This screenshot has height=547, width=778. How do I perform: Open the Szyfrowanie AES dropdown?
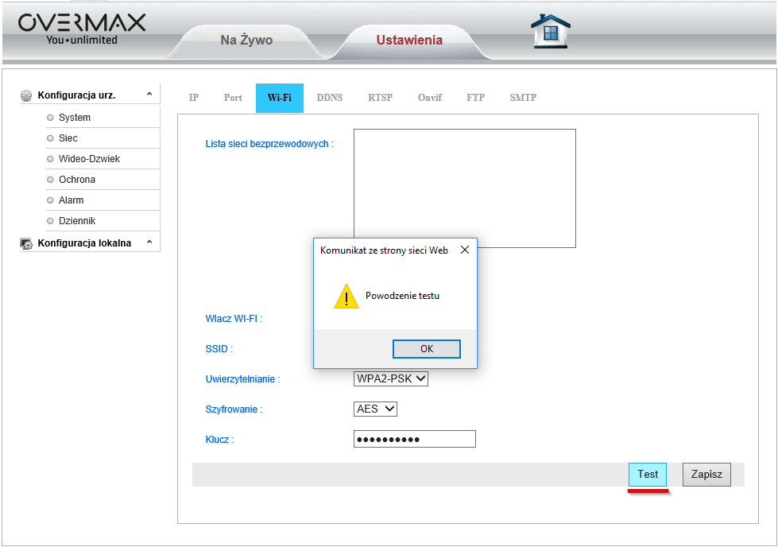[375, 409]
